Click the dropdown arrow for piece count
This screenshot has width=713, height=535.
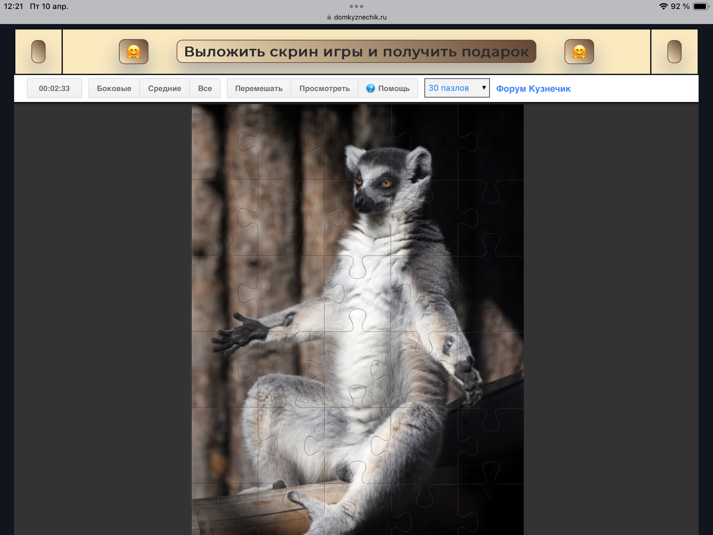pos(483,88)
